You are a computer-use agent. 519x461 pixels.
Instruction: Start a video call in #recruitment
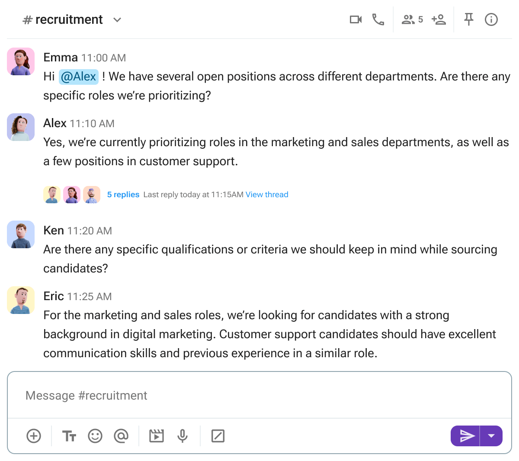click(356, 19)
